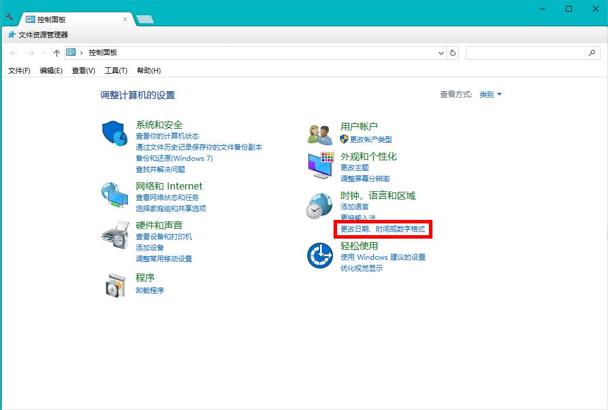
Task: Open 外观和个性化 via the display icon
Action: [320, 164]
